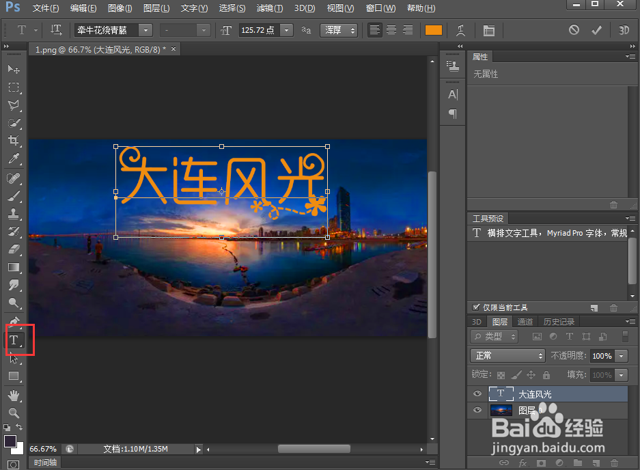Select the Crop tool
Screen dimensions: 640x470
click(14, 141)
